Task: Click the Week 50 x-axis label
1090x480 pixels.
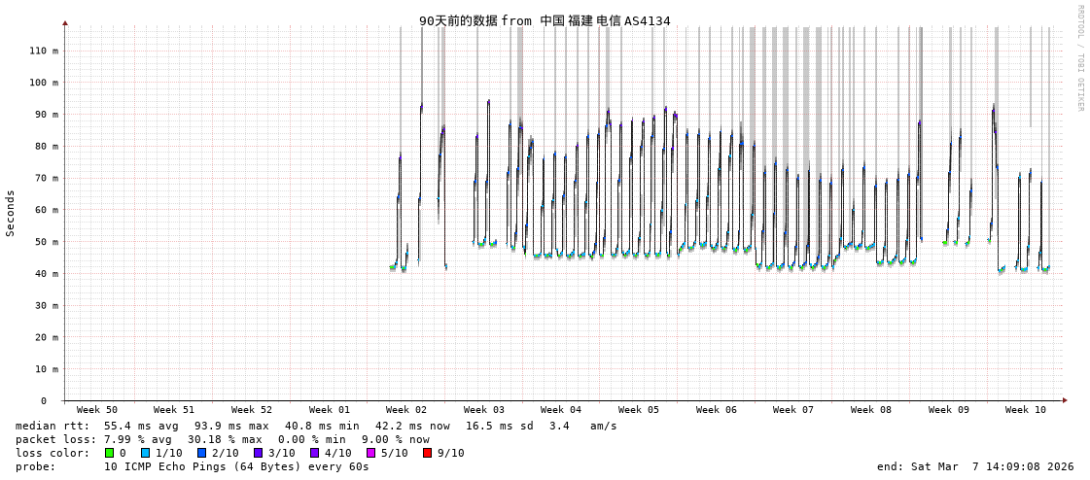Action: [x=96, y=410]
